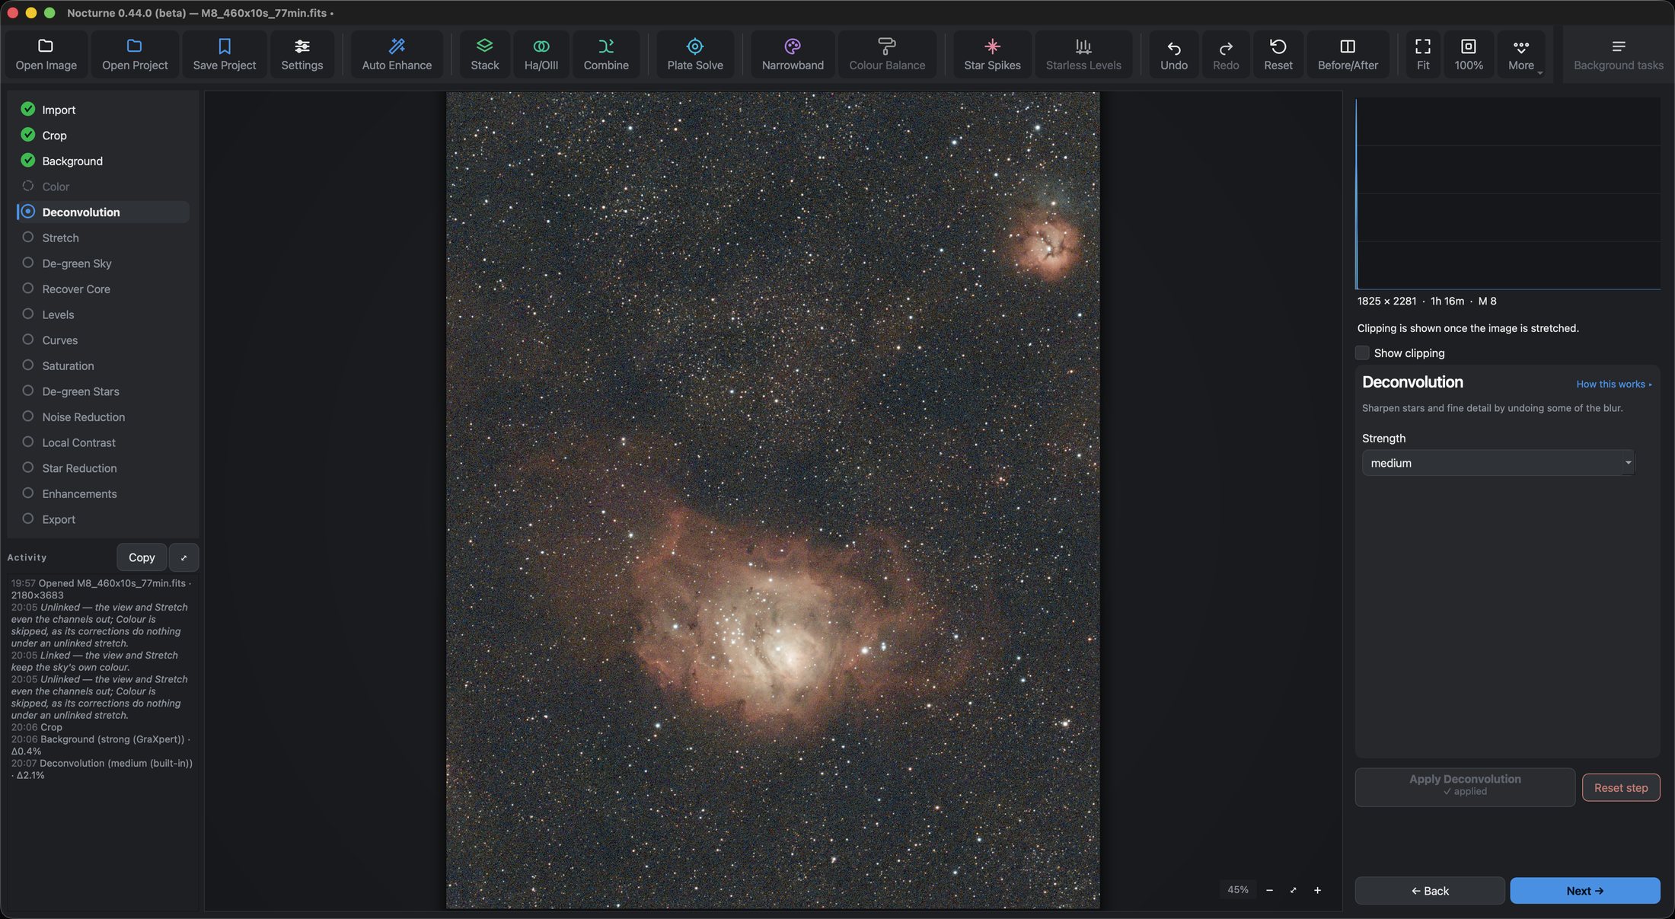The height and width of the screenshot is (919, 1675).
Task: Click the 45% zoom level indicator
Action: tap(1237, 890)
